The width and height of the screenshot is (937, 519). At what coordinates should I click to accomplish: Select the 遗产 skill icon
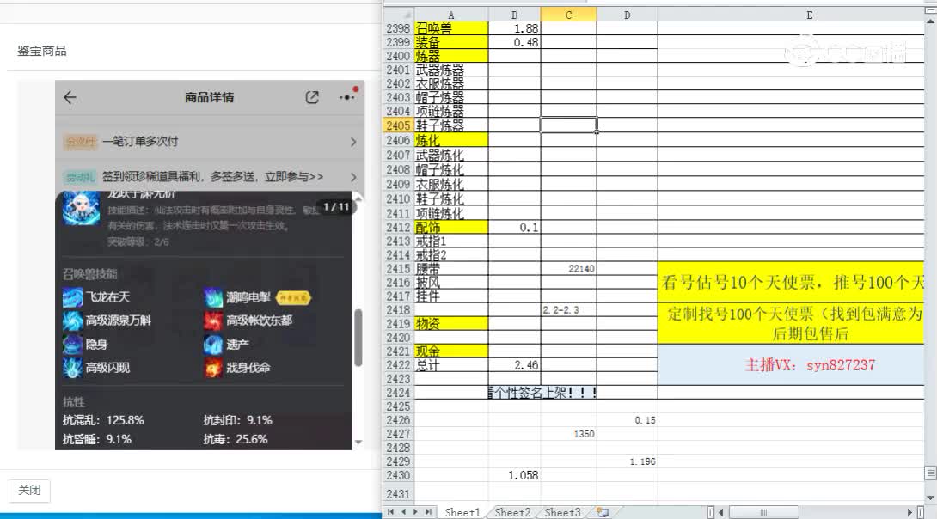coord(213,344)
